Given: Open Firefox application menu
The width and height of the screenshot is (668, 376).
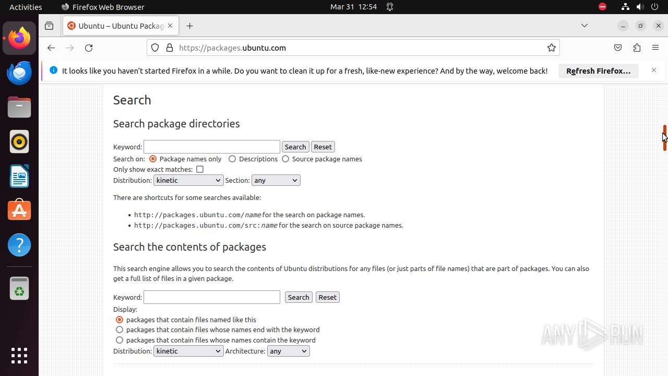Looking at the screenshot, I should [655, 48].
